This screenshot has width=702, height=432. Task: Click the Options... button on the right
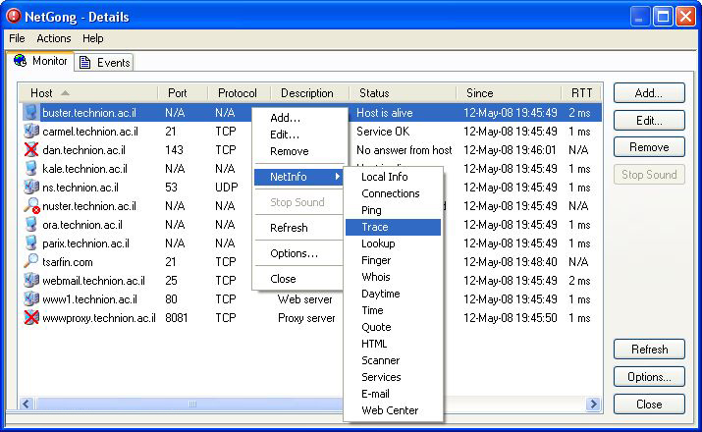click(649, 377)
